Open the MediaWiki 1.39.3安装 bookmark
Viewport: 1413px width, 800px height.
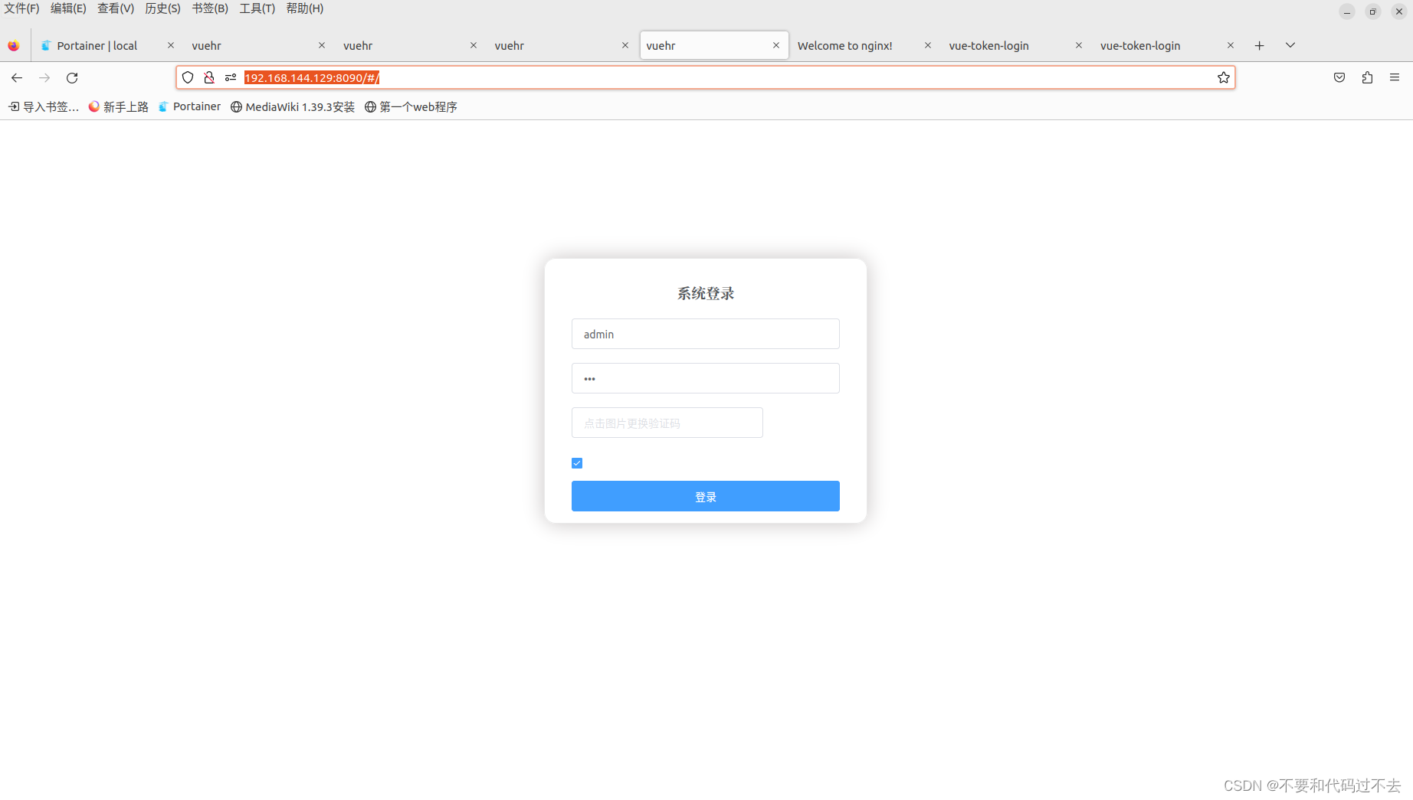(x=293, y=106)
